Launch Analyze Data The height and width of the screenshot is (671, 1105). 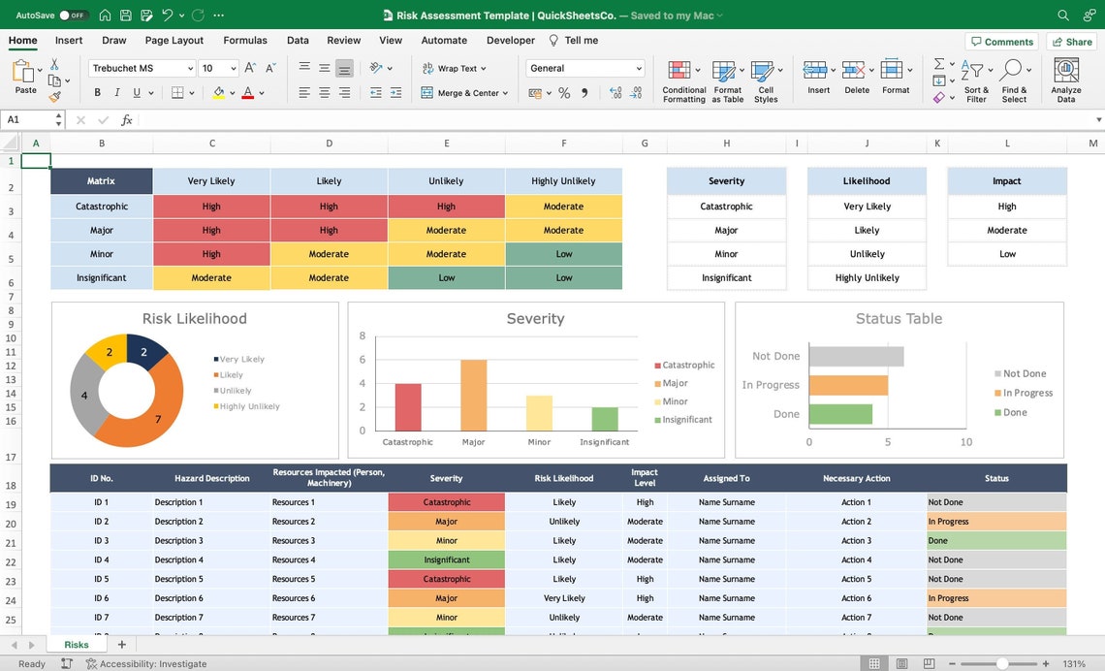point(1065,78)
